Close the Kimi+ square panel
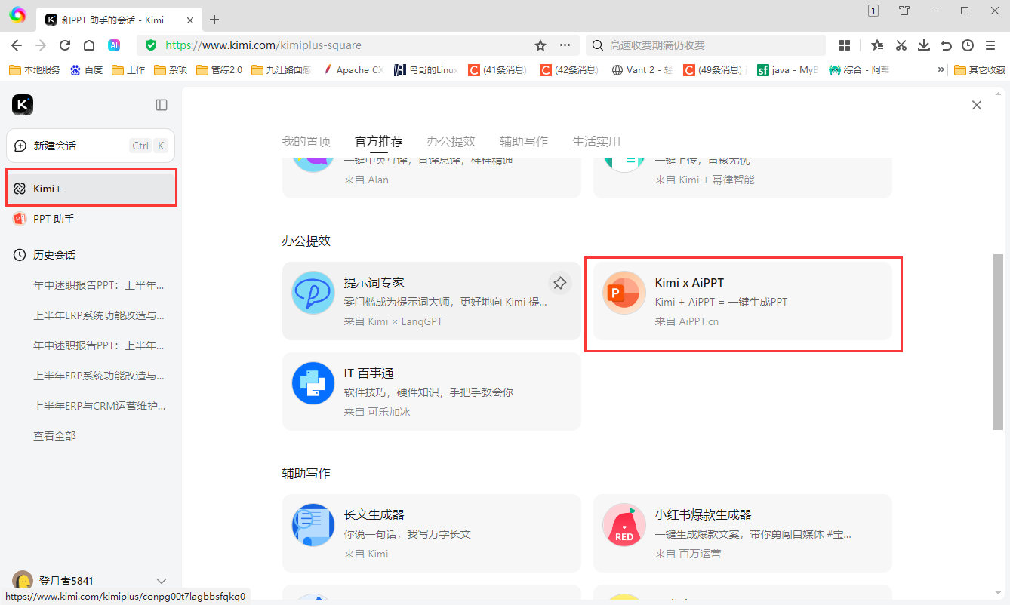This screenshot has width=1010, height=605. coord(977,105)
